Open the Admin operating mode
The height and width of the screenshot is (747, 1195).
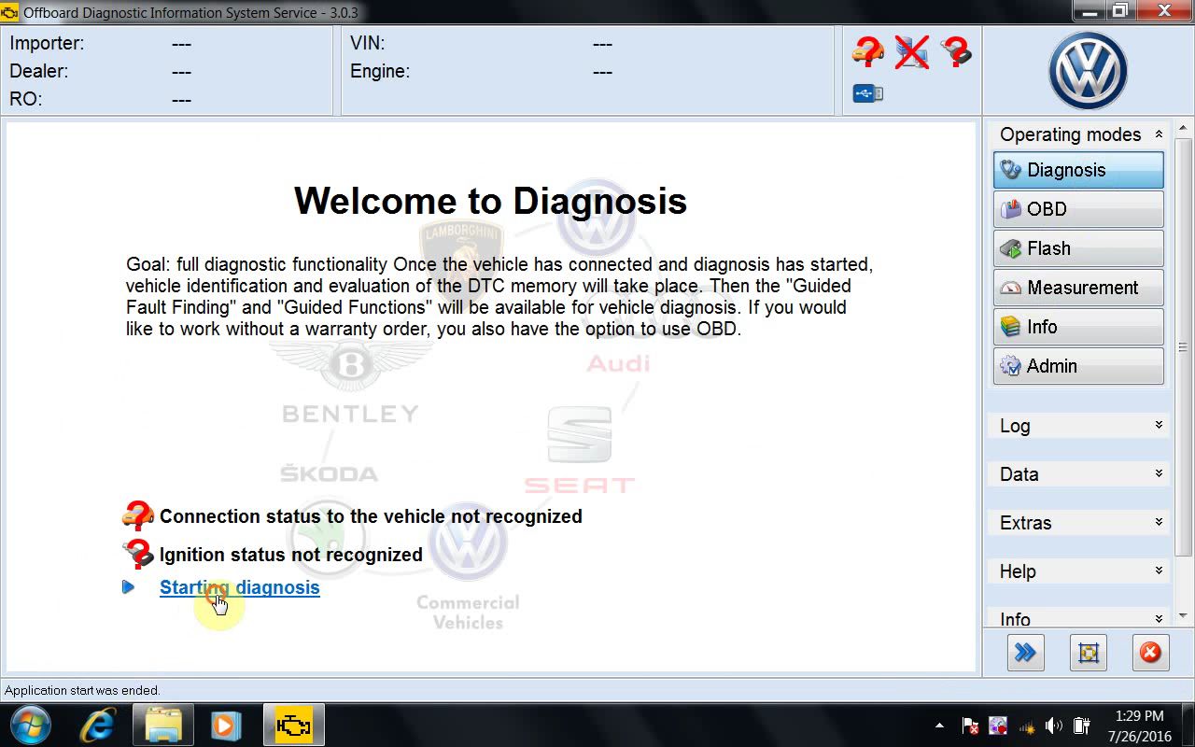(1078, 366)
